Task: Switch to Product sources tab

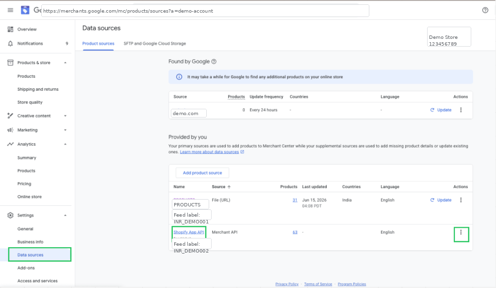Action: 99,43
